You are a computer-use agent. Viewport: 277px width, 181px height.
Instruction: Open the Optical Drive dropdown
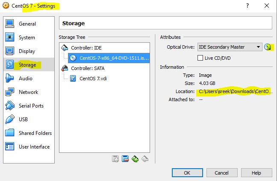tap(230, 47)
